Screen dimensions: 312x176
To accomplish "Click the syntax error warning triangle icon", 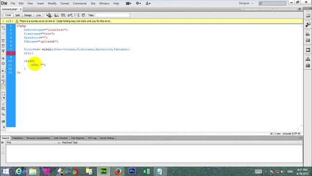I will pyautogui.click(x=17, y=21).
